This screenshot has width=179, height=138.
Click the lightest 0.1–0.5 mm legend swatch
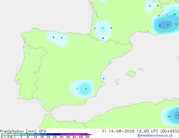pyautogui.click(x=5, y=134)
